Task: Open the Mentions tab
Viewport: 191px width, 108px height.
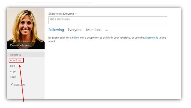Action: (x=94, y=30)
